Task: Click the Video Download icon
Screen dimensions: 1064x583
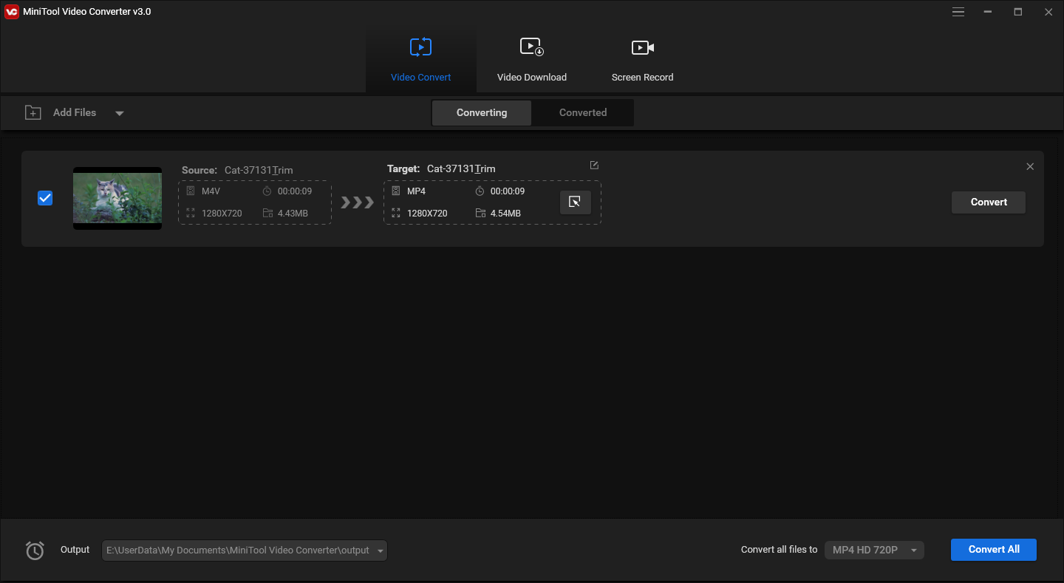Action: (x=531, y=47)
